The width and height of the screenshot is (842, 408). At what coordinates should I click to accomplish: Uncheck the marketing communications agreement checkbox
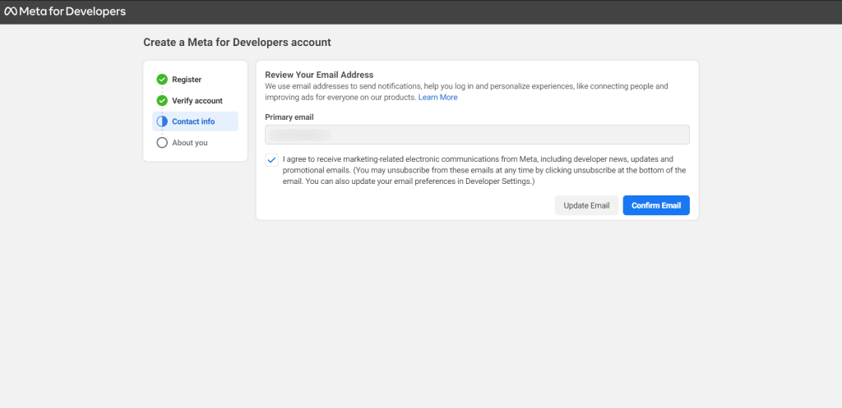(271, 160)
